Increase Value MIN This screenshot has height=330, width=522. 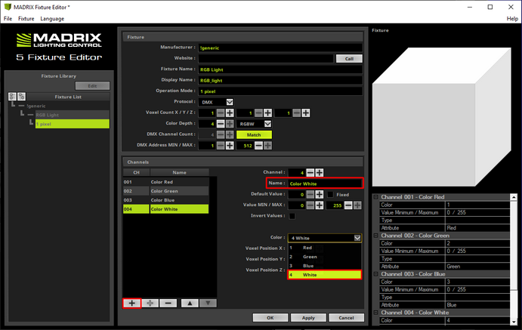click(320, 205)
